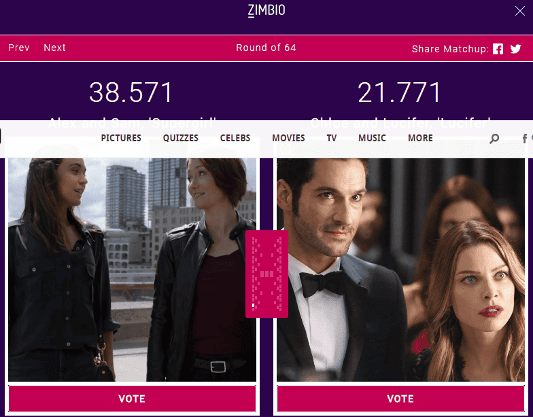Close the Zimbio overlay with X

click(x=519, y=11)
